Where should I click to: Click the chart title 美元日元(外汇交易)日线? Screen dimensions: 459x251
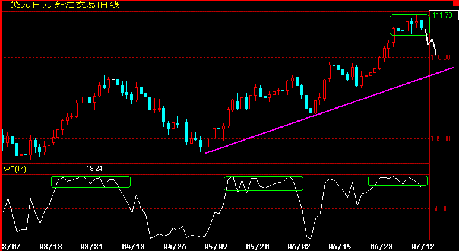65,5
